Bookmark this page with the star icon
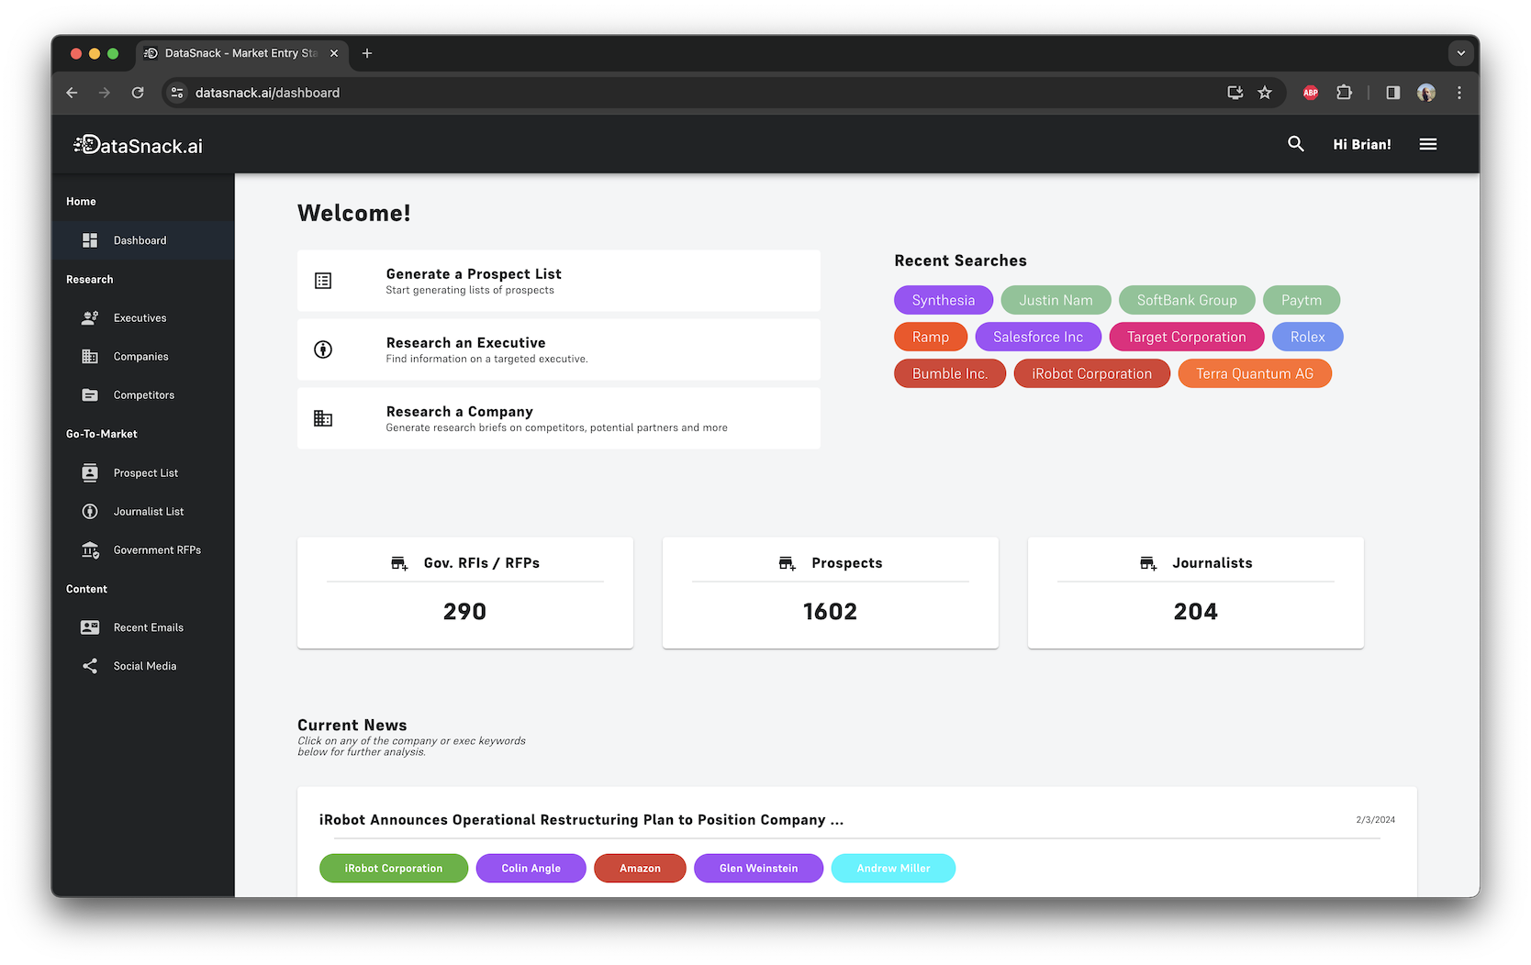This screenshot has width=1531, height=965. [x=1265, y=93]
